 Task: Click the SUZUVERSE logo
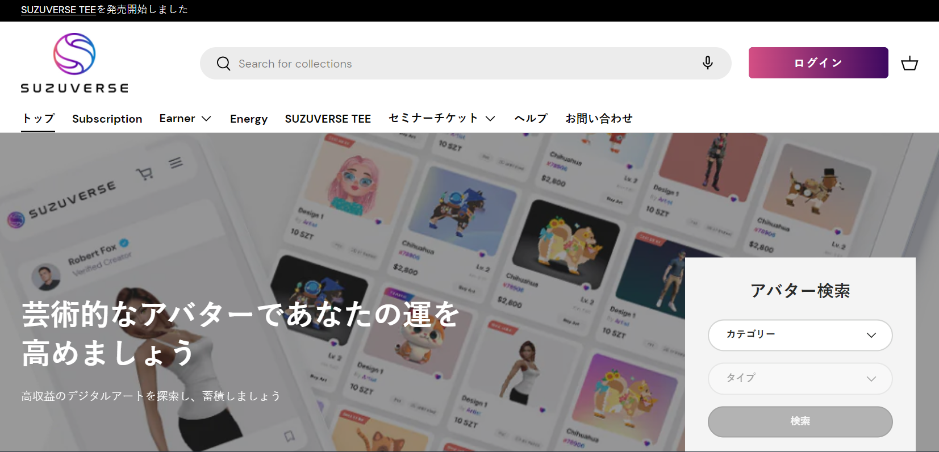(x=74, y=63)
